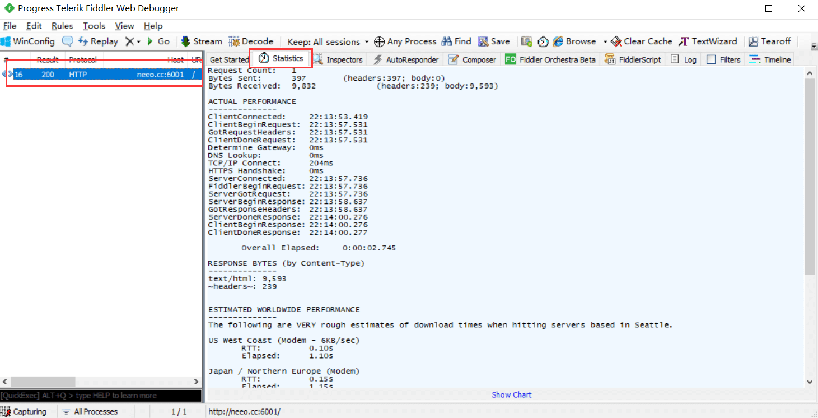Click the text/html: 9,593 line

tap(247, 278)
